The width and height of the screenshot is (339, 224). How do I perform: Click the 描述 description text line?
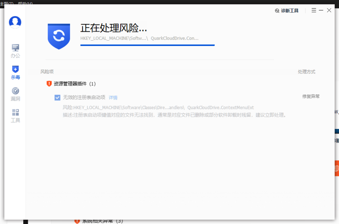pos(175,115)
